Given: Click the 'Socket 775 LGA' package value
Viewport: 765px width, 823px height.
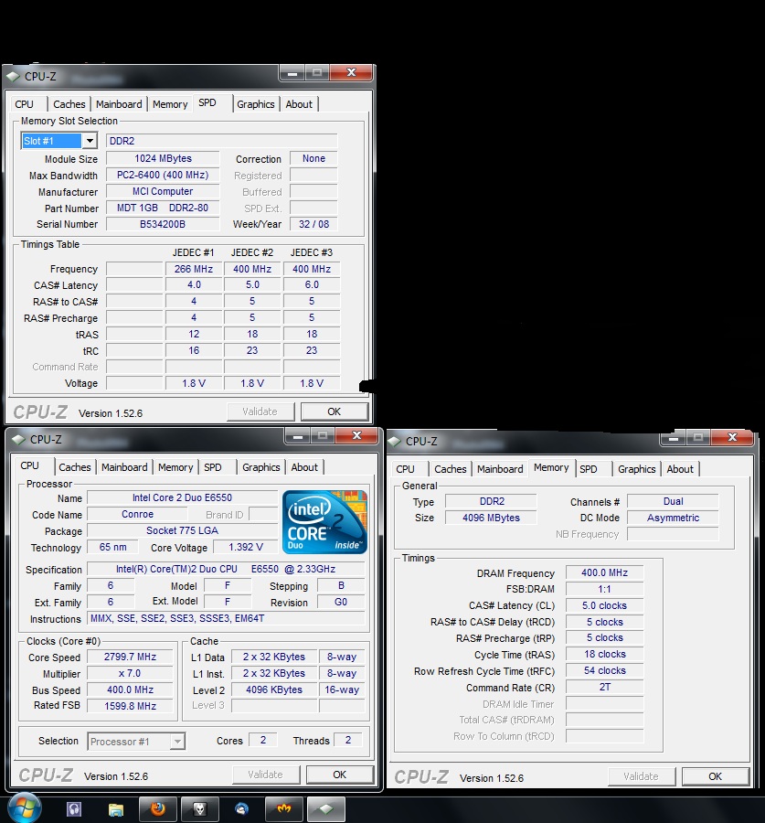Looking at the screenshot, I should (x=182, y=530).
